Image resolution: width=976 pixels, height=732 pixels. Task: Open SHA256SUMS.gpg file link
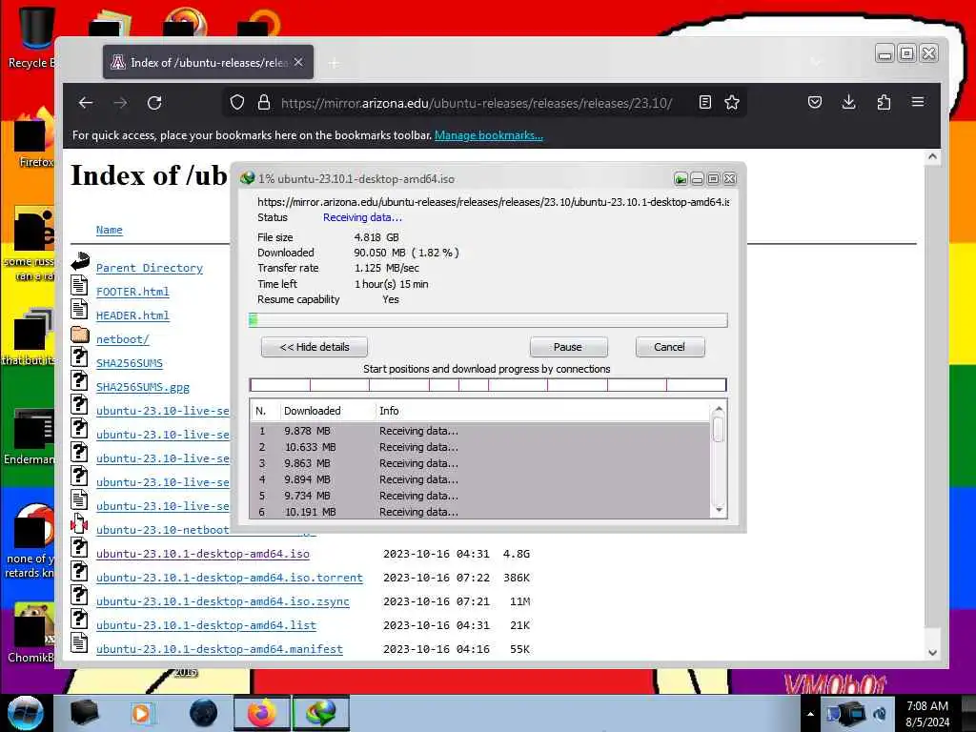pyautogui.click(x=143, y=387)
